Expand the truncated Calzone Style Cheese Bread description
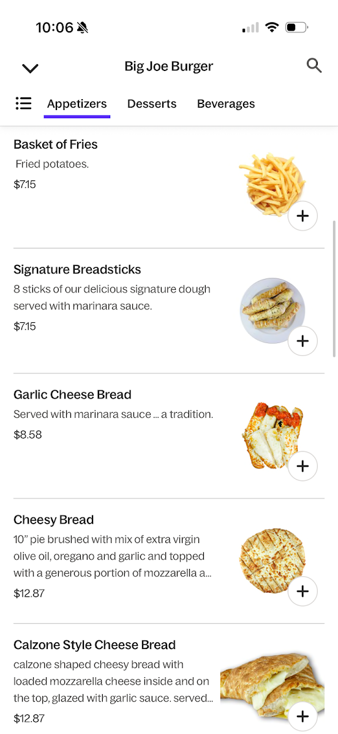 pos(113,681)
